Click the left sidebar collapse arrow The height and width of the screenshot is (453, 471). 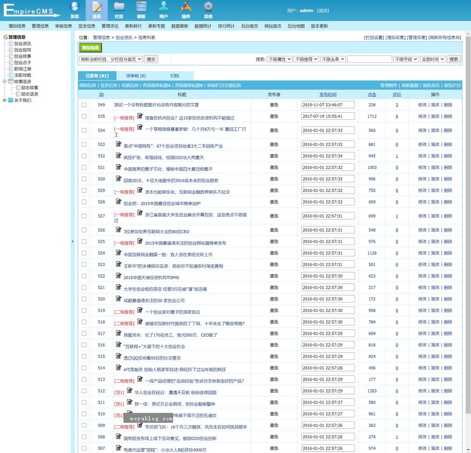(72, 241)
